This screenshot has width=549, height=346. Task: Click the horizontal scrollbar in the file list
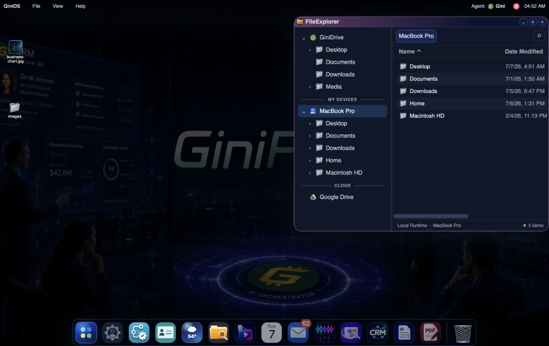(x=431, y=216)
